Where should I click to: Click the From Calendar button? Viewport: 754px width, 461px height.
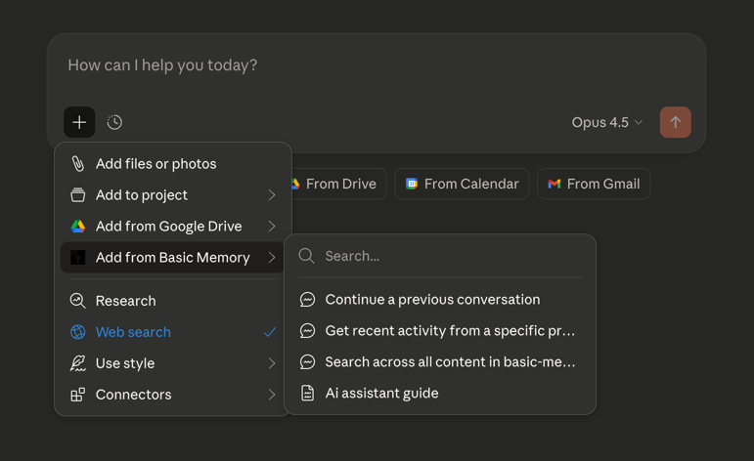[462, 184]
